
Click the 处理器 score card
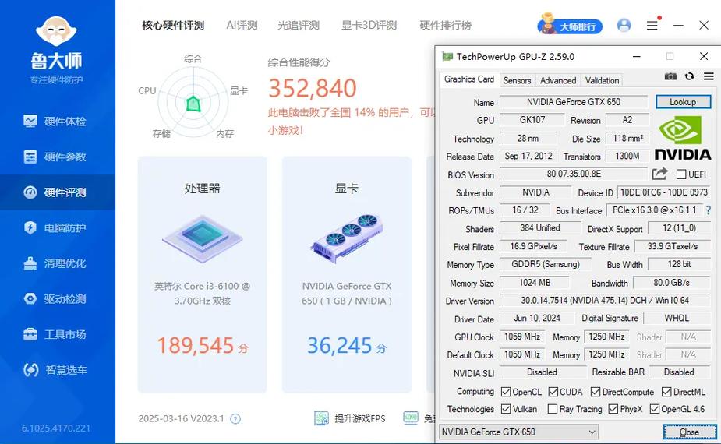[202, 274]
